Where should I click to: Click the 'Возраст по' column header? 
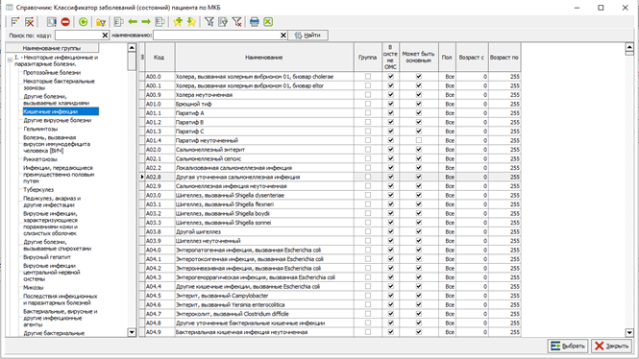point(504,58)
